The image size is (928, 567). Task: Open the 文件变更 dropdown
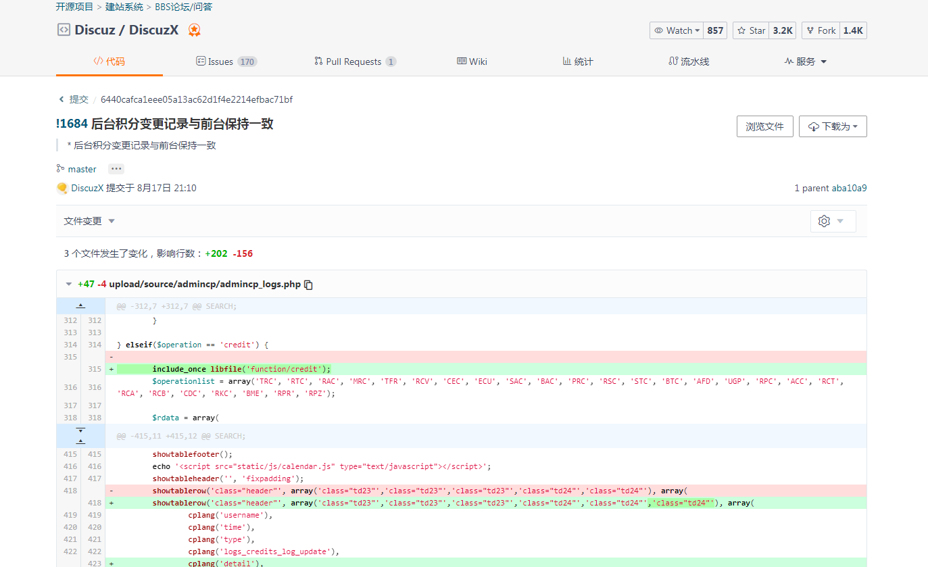(89, 221)
